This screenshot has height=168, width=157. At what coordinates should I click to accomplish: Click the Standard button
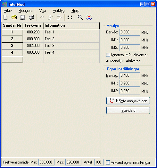pyautogui.click(x=128, y=111)
